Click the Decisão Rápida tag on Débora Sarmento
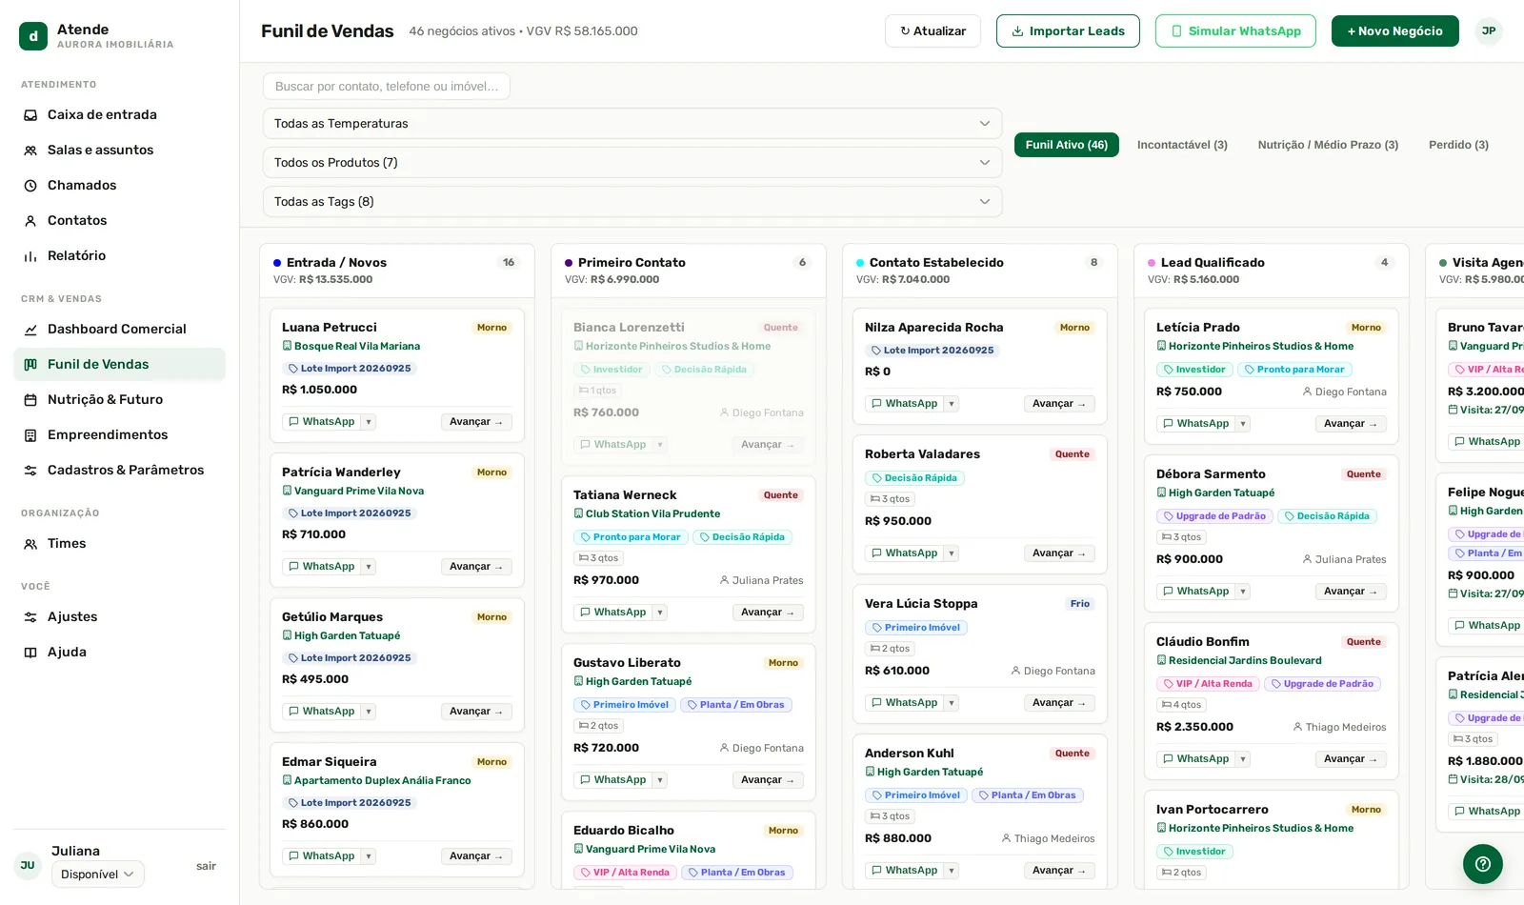The image size is (1524, 905). 1327,516
